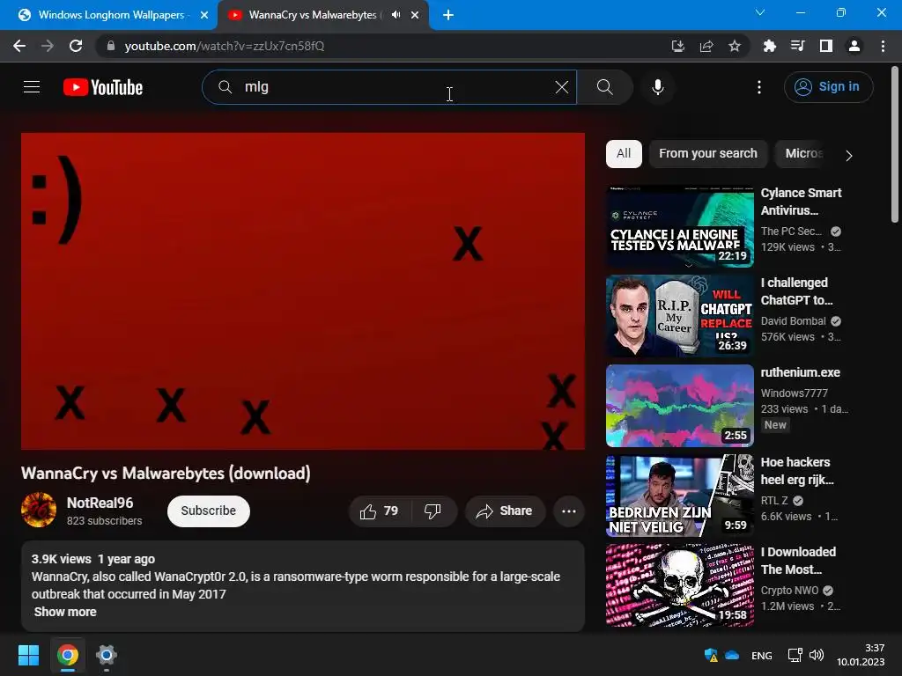Show next filter chips with arrow
The width and height of the screenshot is (902, 676).
point(848,155)
